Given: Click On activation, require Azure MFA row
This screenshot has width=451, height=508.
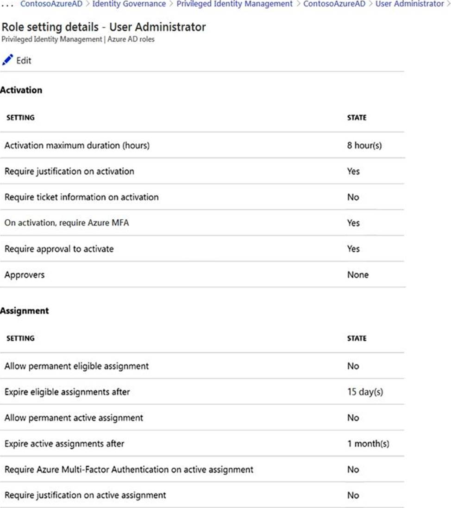Looking at the screenshot, I should (x=67, y=223).
